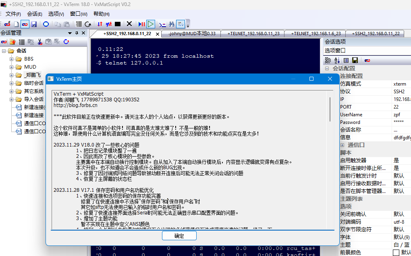Click the scissors cut icon in session manager
The height and width of the screenshot is (256, 411).
(40, 42)
